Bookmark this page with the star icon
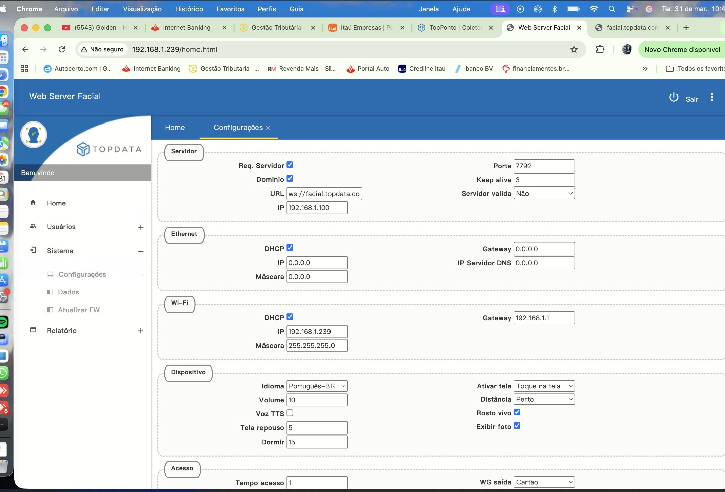The image size is (725, 492). click(x=574, y=49)
